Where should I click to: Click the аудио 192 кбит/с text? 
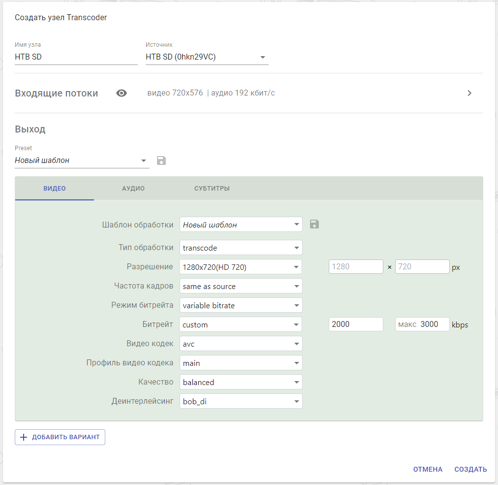[x=243, y=93]
